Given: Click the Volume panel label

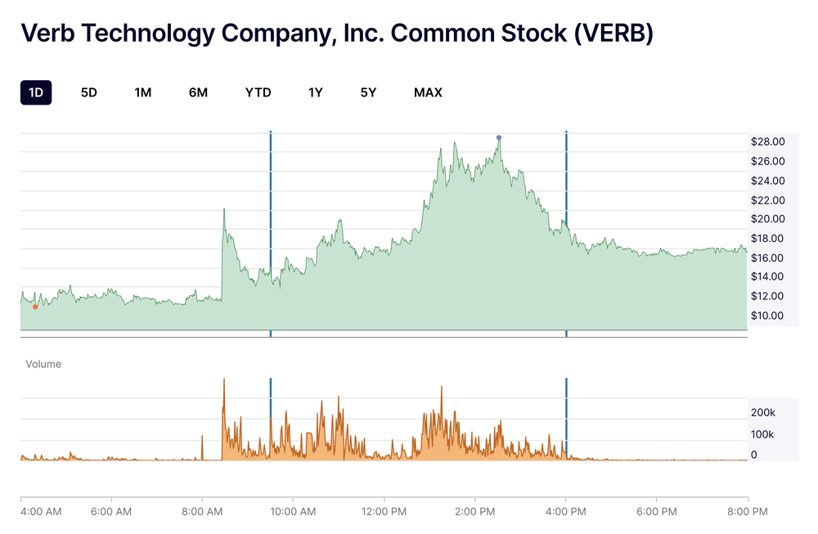Looking at the screenshot, I should [45, 364].
